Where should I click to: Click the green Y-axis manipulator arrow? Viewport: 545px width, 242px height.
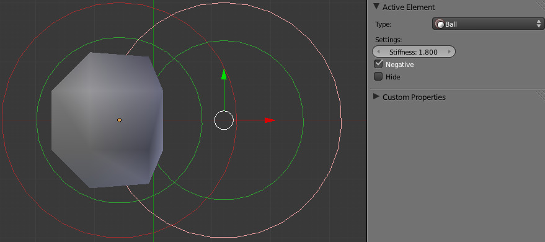(224, 74)
